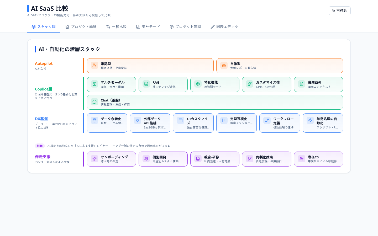Click the branch icon on 内製化推進 card
The width and height of the screenshot is (378, 236).
tap(250, 159)
